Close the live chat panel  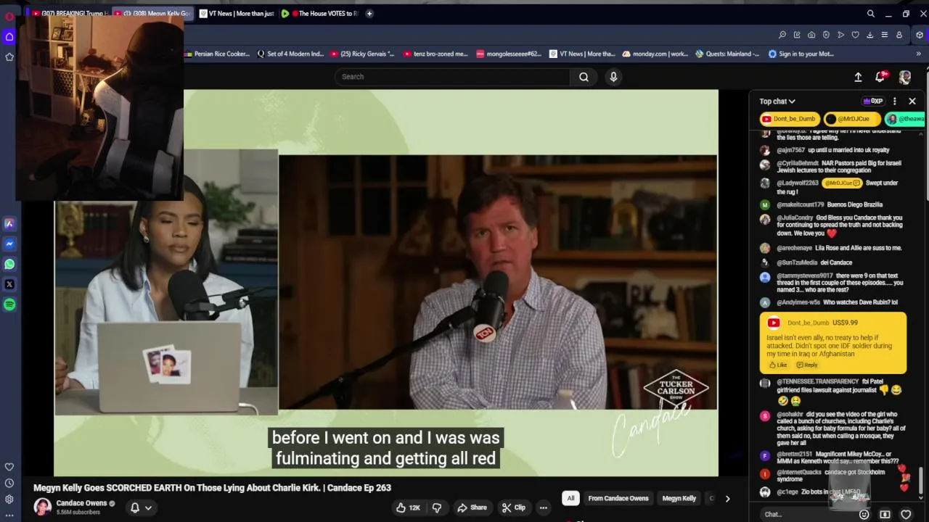[912, 101]
